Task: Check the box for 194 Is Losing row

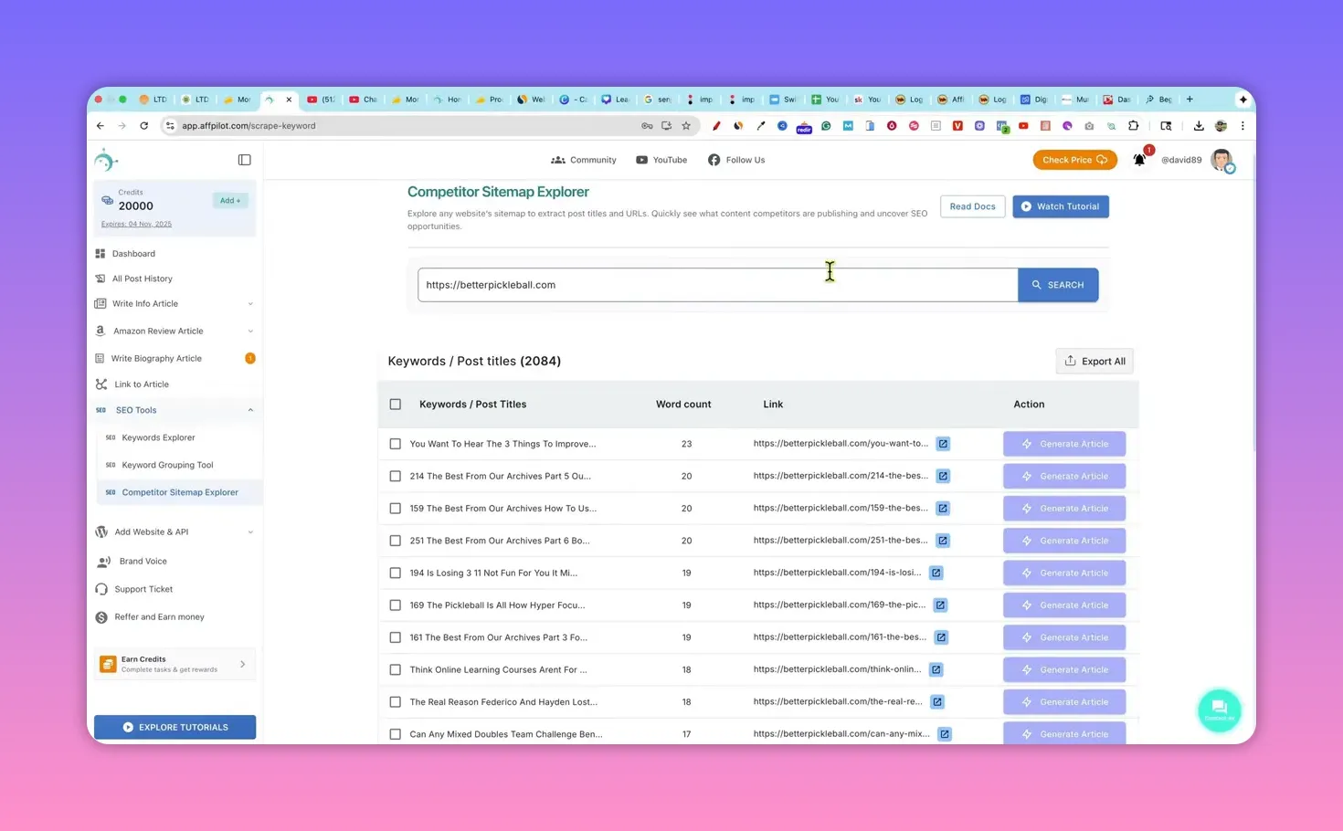Action: pos(396,573)
